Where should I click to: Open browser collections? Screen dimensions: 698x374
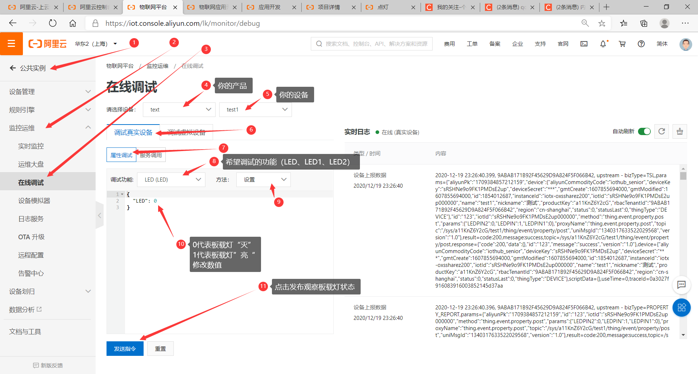pos(644,23)
